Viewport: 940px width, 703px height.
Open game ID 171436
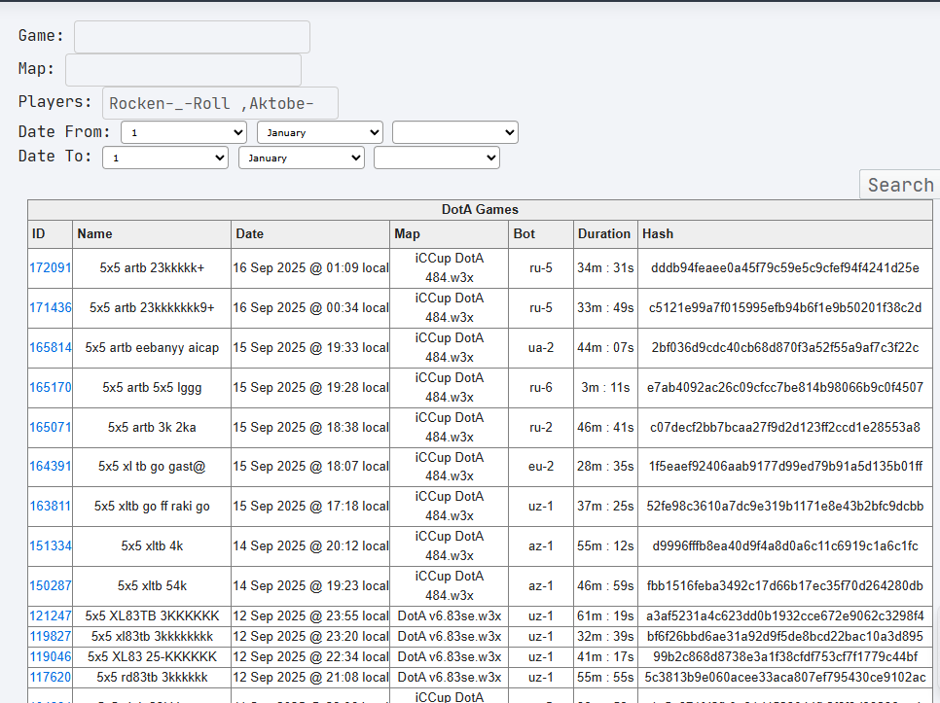pos(51,308)
